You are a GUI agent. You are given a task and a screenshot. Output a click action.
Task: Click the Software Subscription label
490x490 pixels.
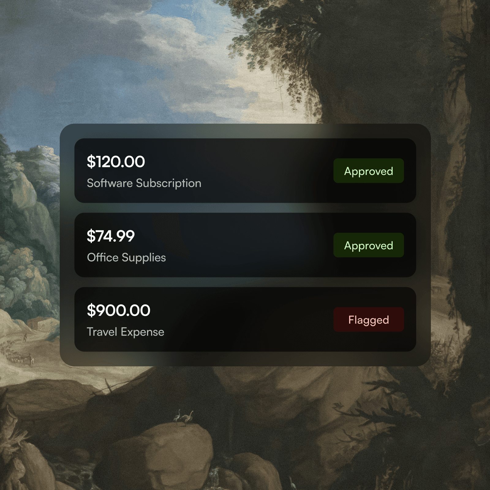(144, 183)
